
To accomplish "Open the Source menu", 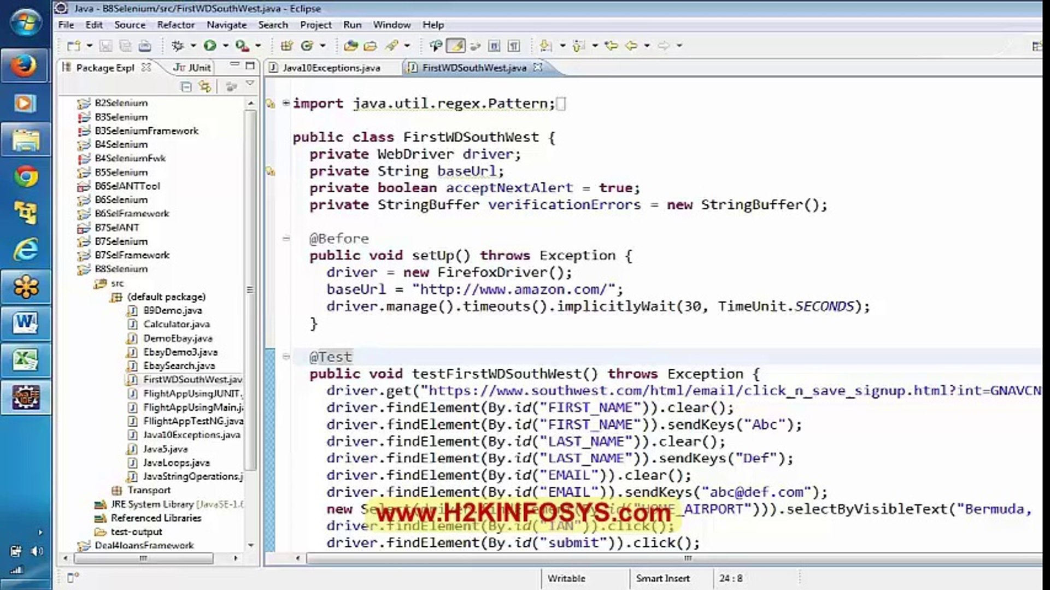I will (130, 25).
